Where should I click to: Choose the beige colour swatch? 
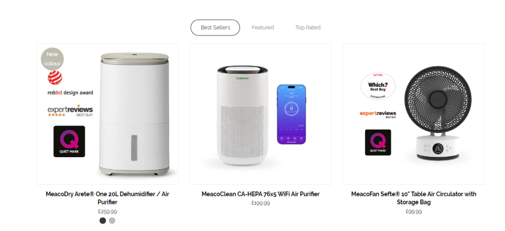coord(112,220)
